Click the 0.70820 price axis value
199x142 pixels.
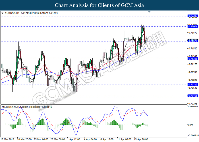pos(193,80)
